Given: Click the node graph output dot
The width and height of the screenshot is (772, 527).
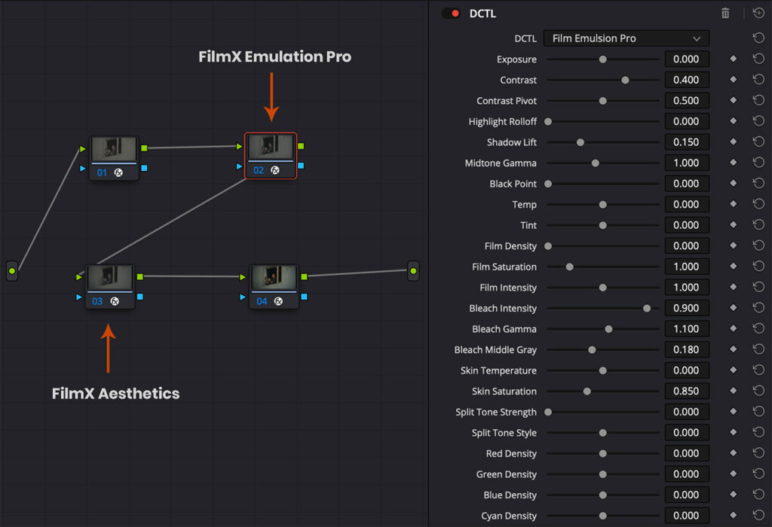Looking at the screenshot, I should coord(413,271).
